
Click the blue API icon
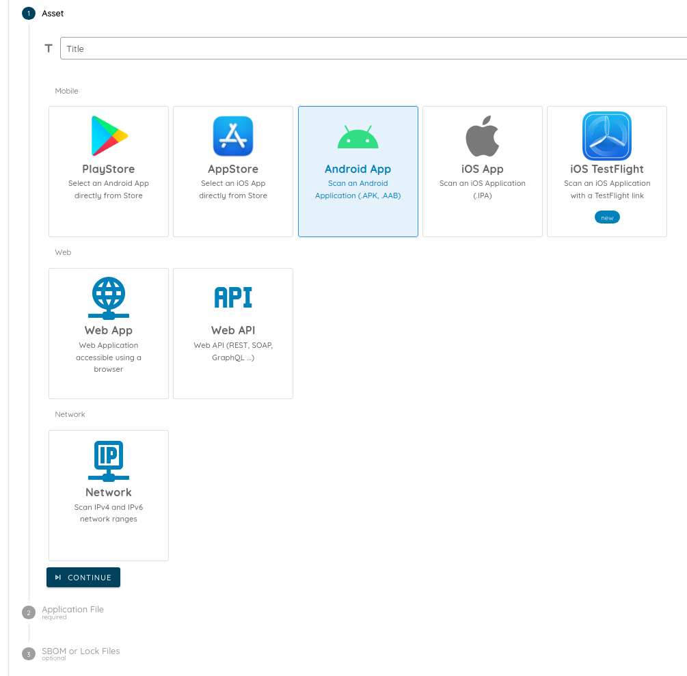(x=233, y=297)
